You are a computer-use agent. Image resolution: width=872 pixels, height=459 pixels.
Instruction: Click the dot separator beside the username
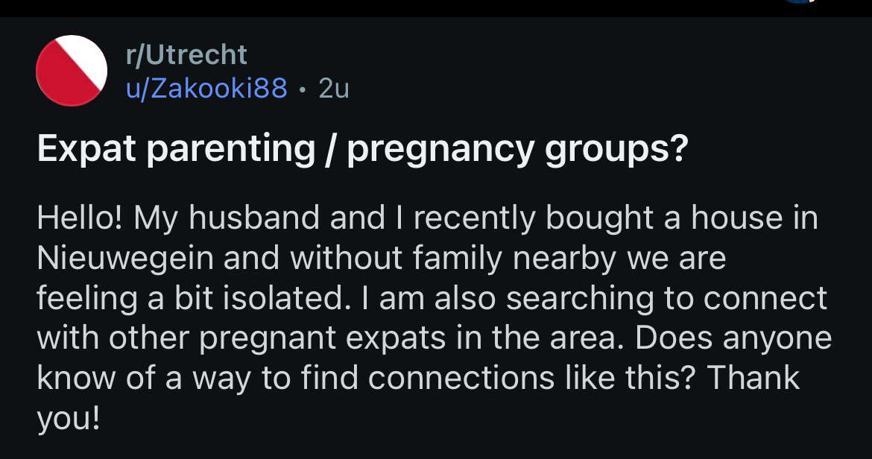coord(302,89)
